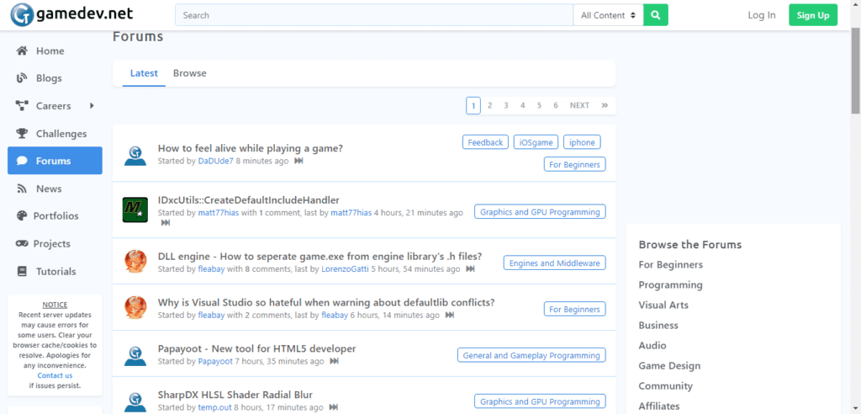
Task: Open Home via its house icon
Action: (22, 50)
